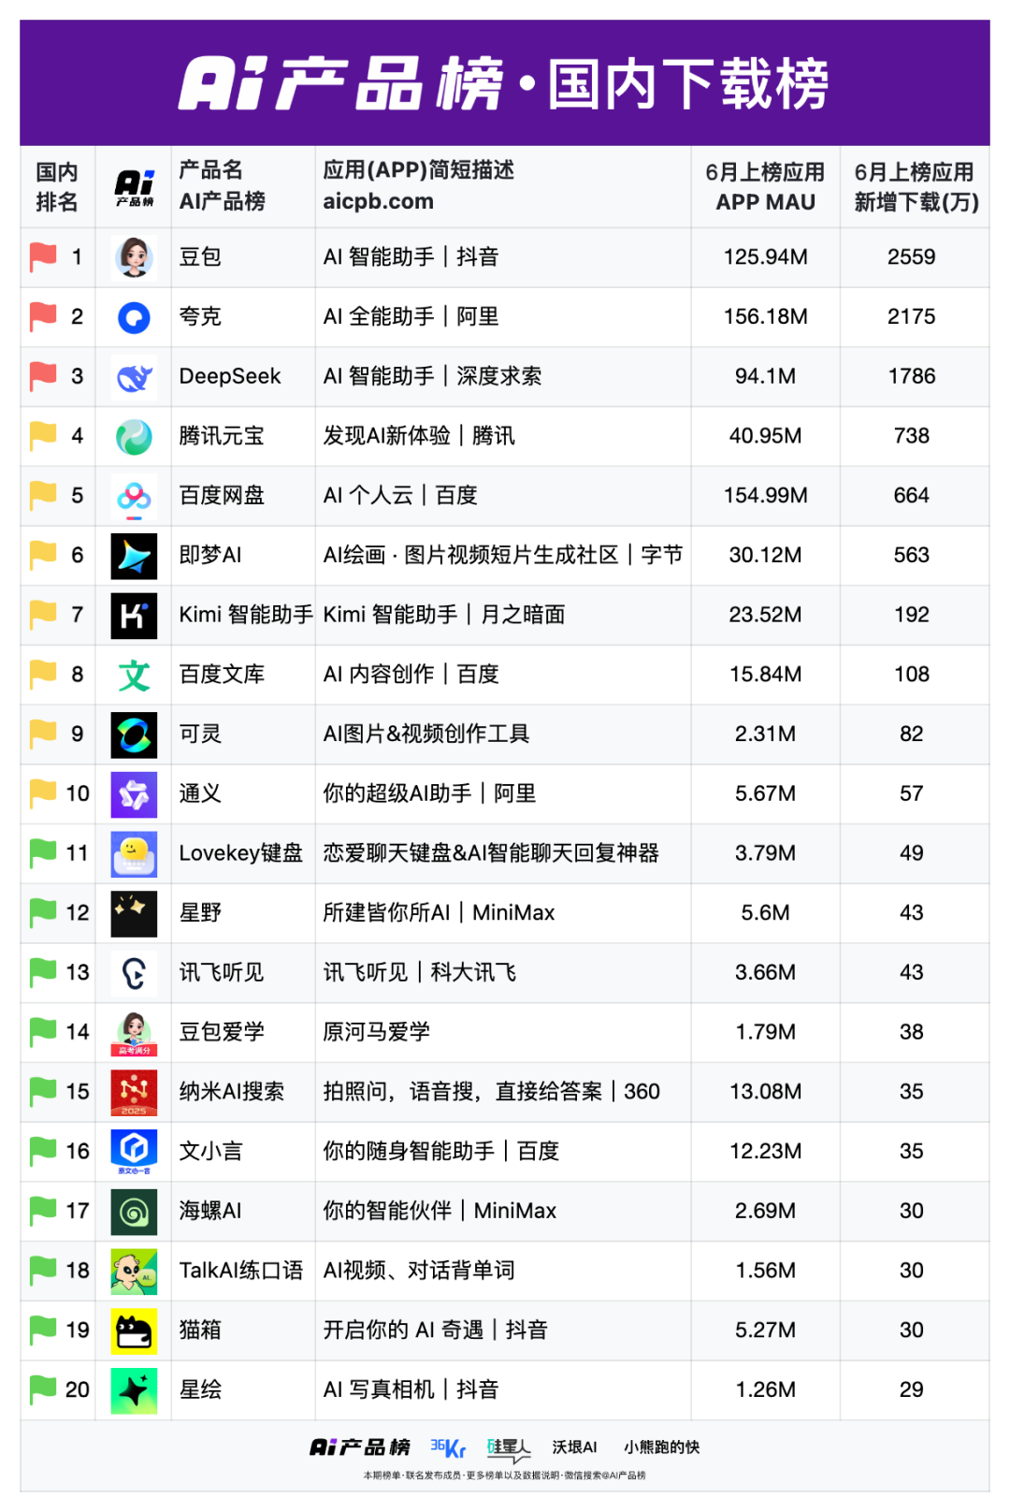
Task: Click the download value '1786'
Action: 912,376
